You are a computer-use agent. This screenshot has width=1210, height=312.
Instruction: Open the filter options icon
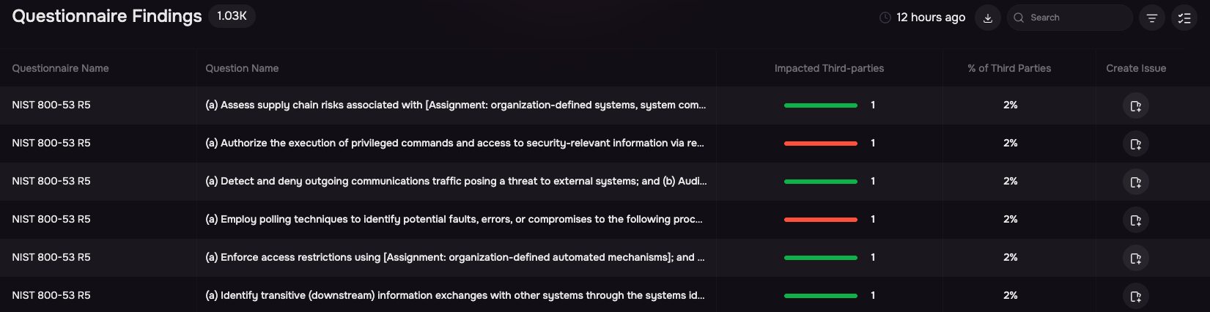pos(1152,18)
